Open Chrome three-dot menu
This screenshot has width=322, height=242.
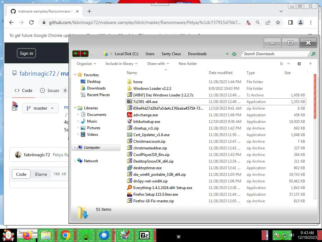[311, 22]
